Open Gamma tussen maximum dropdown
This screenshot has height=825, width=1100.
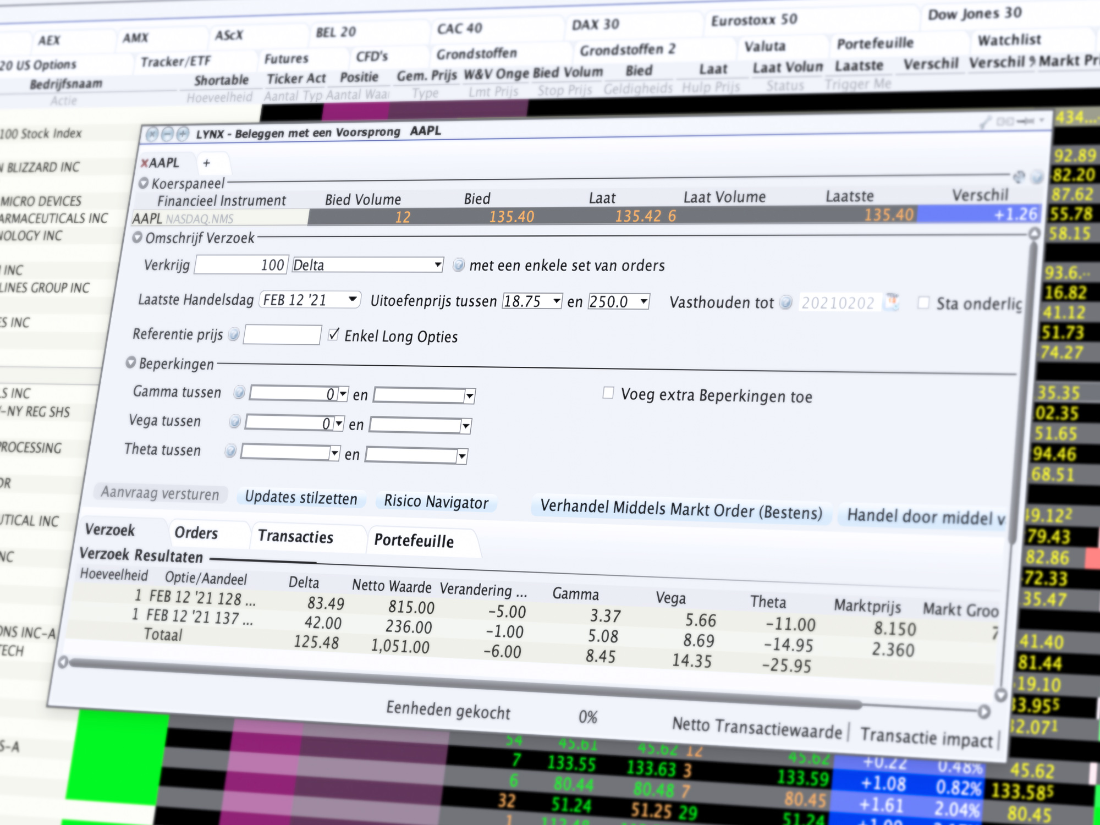(x=469, y=396)
